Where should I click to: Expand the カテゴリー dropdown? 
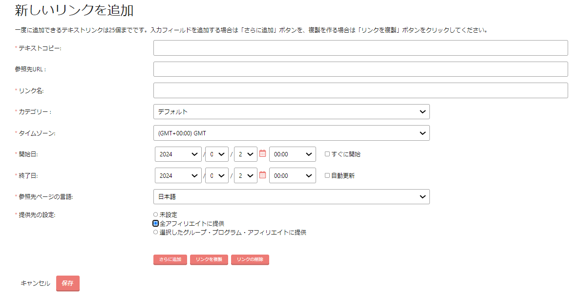point(291,111)
